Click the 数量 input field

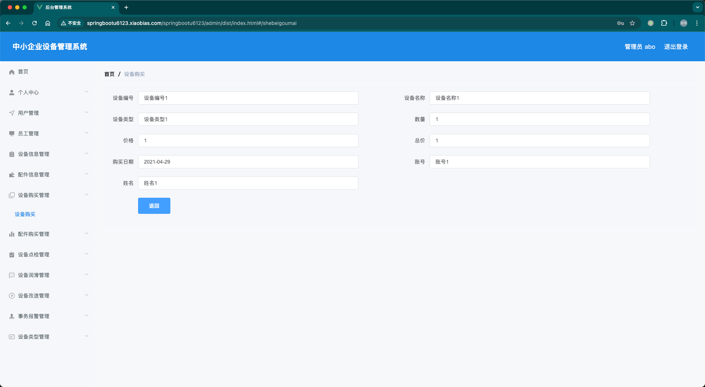540,119
